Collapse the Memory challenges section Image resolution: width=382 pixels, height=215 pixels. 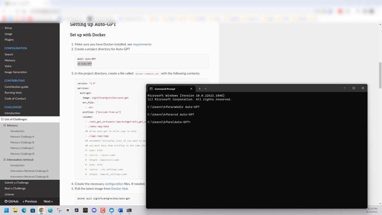click(5, 125)
